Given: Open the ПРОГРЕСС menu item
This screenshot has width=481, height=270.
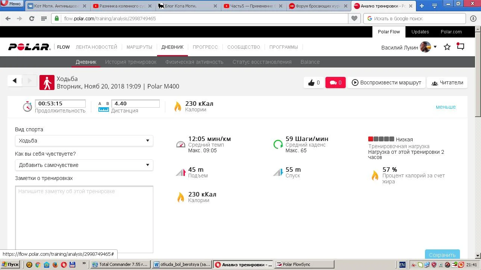Looking at the screenshot, I should 205,47.
